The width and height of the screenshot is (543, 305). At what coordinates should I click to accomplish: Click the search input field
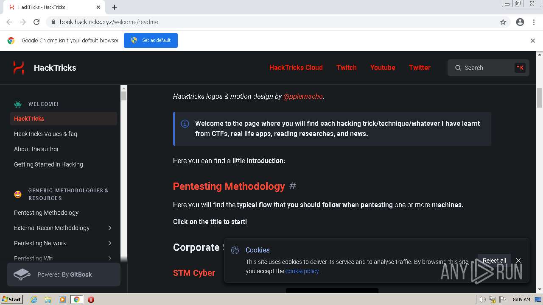click(488, 68)
